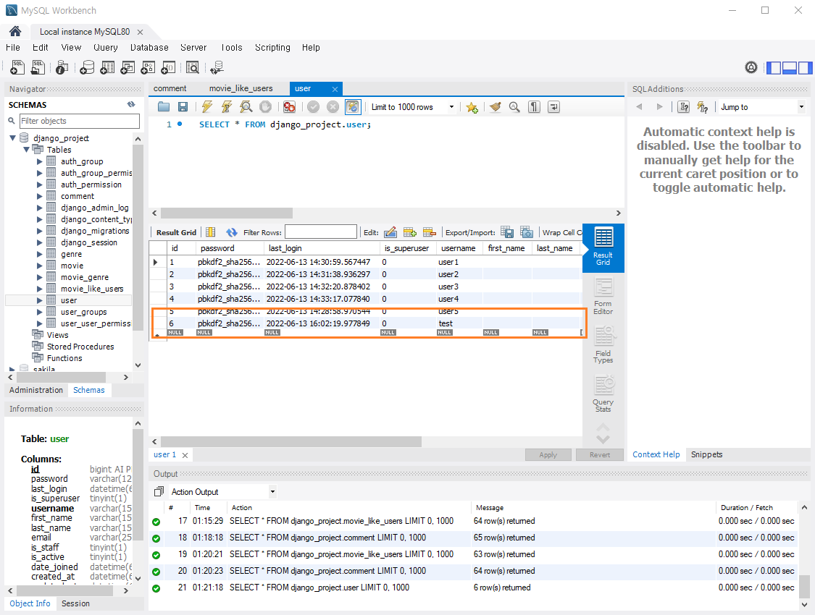Open the home screen tab icon

[16, 31]
